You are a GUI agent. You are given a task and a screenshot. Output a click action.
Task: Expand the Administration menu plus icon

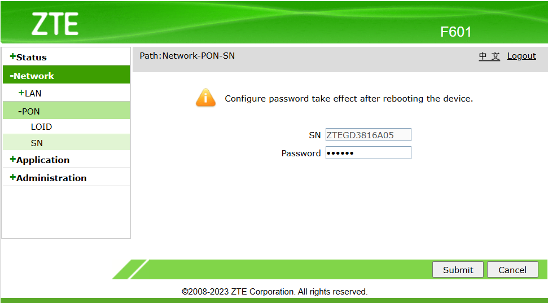tap(13, 177)
